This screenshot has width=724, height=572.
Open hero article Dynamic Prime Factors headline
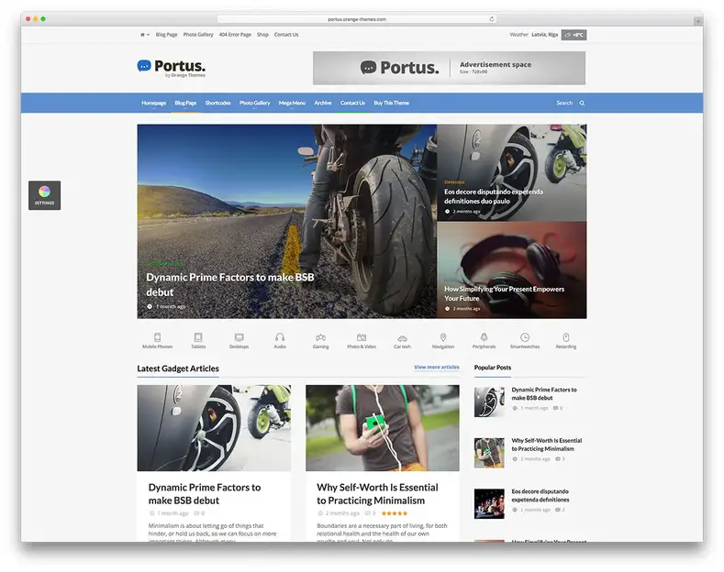coord(230,284)
